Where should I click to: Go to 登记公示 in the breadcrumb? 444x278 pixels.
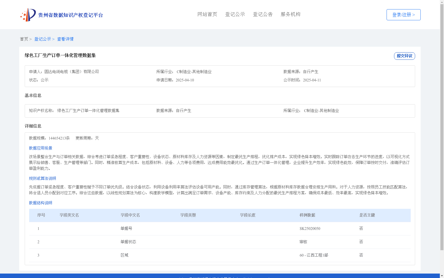click(x=42, y=39)
